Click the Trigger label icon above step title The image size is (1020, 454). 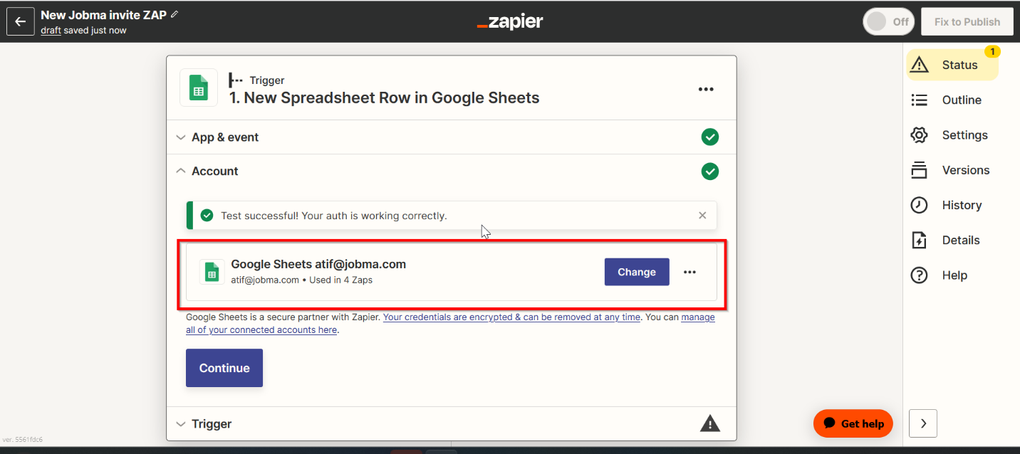(x=236, y=80)
